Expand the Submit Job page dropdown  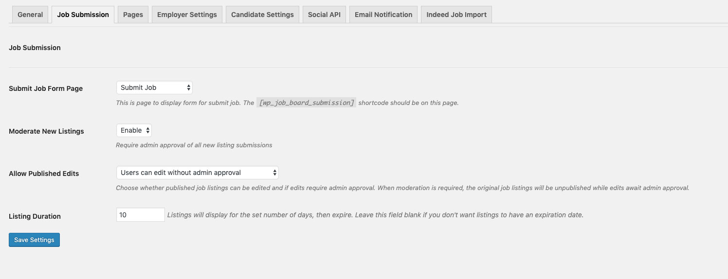[154, 87]
